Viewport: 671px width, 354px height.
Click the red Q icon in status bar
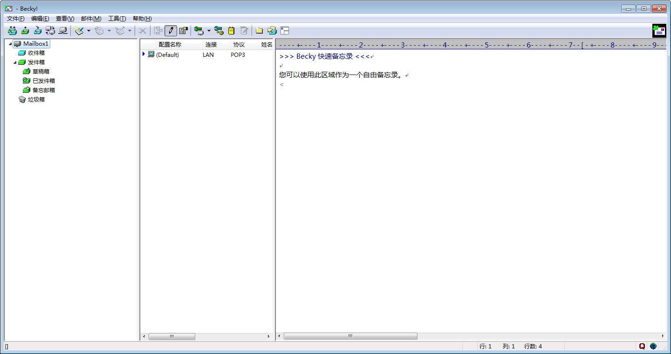[642, 346]
